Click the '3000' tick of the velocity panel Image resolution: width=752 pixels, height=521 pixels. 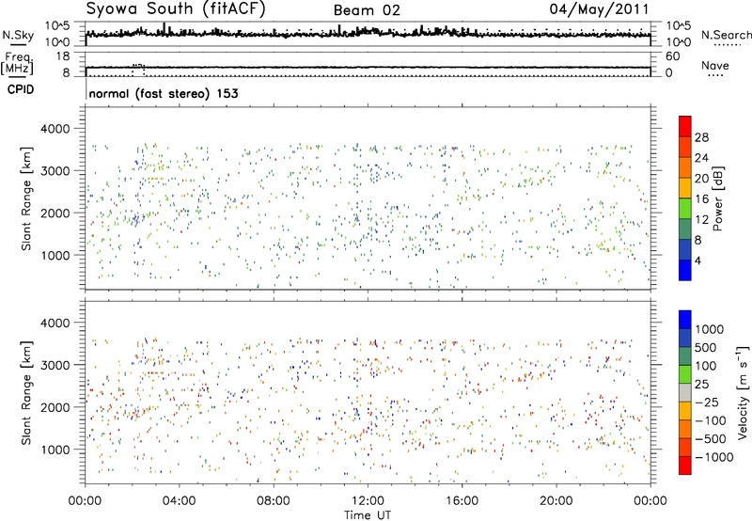coord(55,365)
